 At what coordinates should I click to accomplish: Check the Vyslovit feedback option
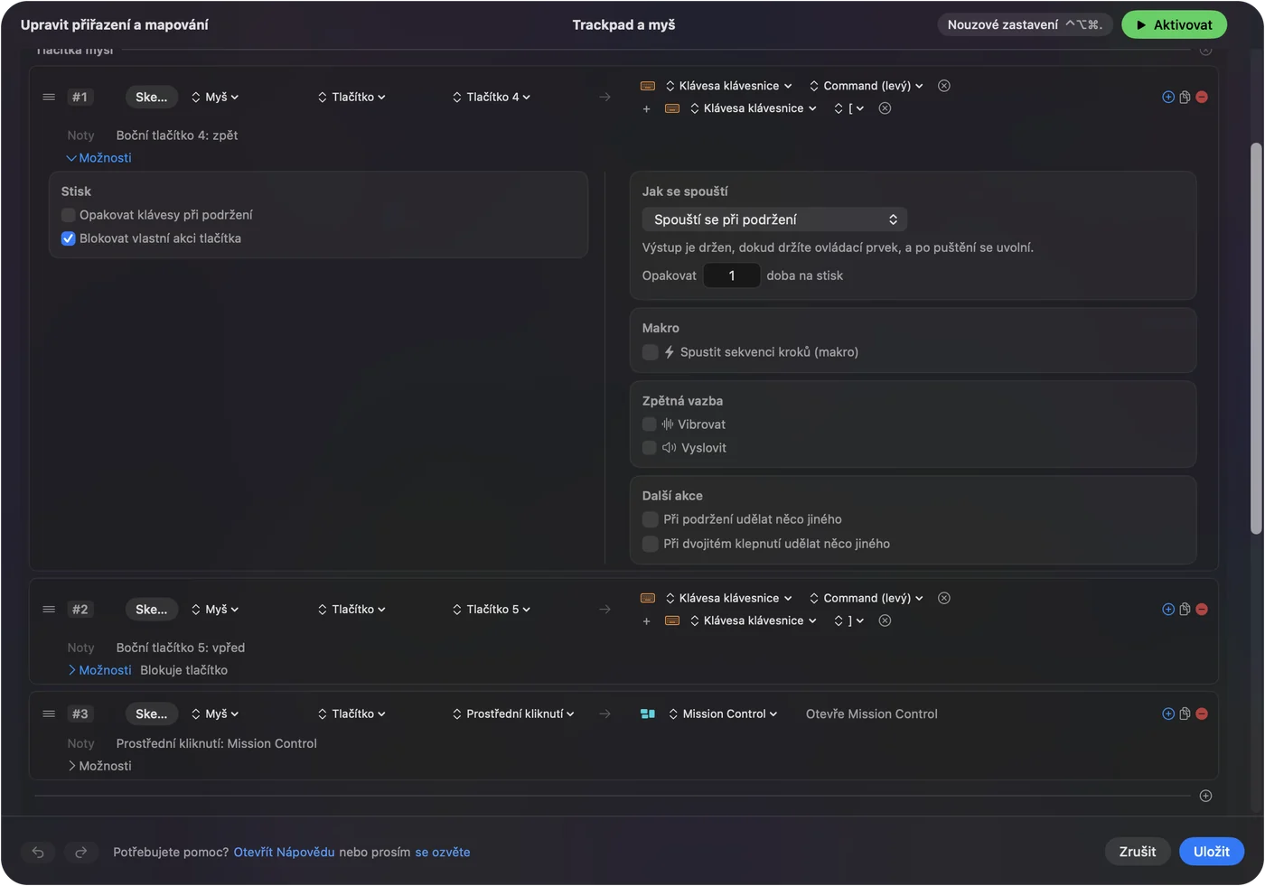[x=649, y=448]
